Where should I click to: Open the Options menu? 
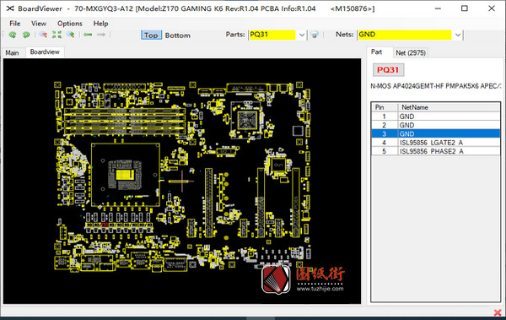70,24
